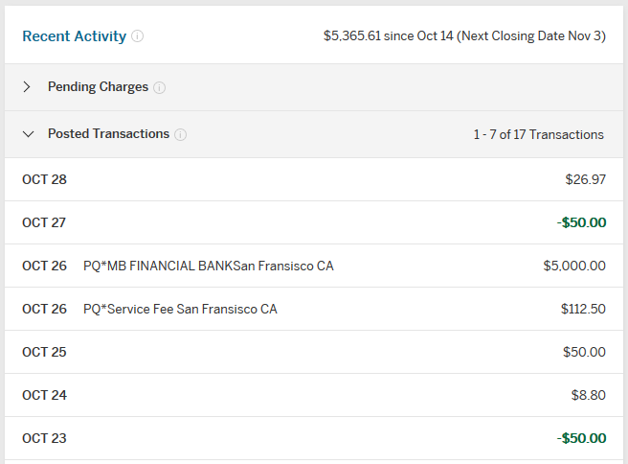
Task: Open the OCT 23 -$50.00 credit row
Action: pos(314,438)
